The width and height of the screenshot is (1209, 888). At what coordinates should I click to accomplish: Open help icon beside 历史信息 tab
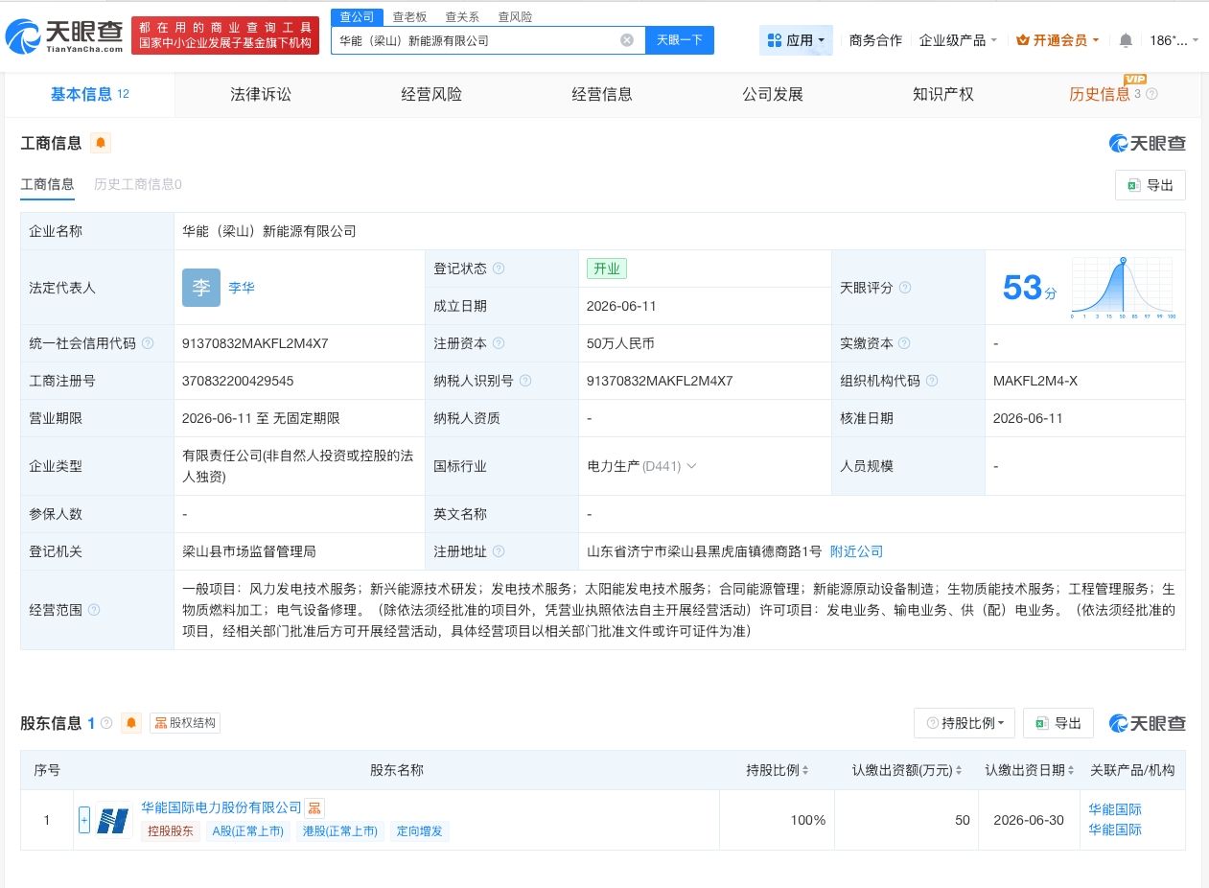click(x=1152, y=94)
